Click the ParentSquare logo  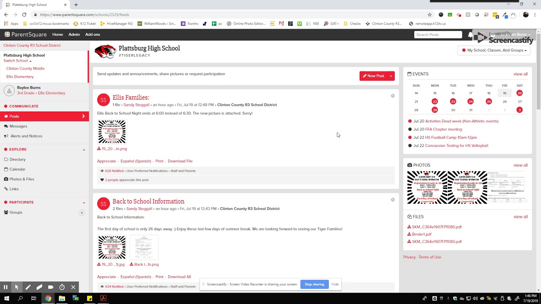click(26, 35)
